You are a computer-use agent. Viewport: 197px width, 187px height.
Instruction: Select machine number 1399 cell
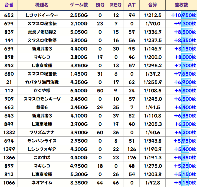(x=9, y=149)
